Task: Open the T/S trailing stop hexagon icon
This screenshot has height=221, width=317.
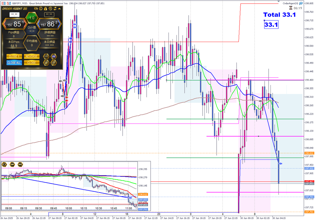Action: click(46, 57)
